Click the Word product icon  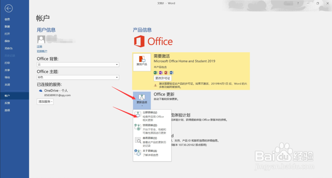click(x=172, y=73)
